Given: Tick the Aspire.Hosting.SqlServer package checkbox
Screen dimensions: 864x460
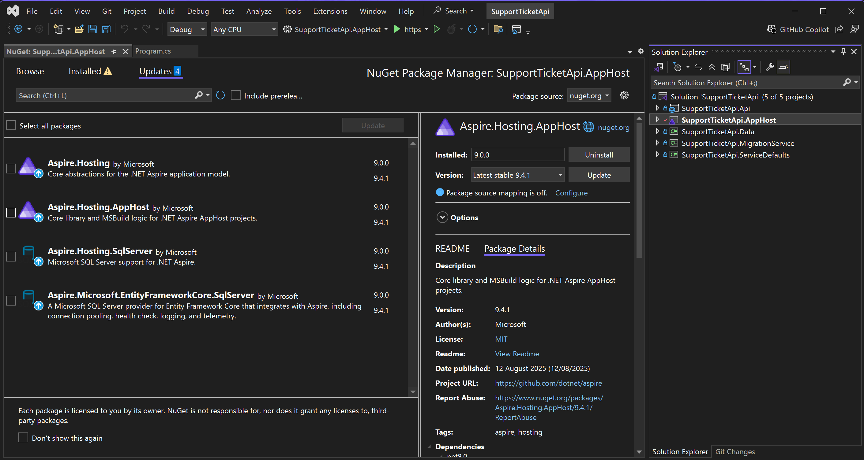Looking at the screenshot, I should 11,257.
